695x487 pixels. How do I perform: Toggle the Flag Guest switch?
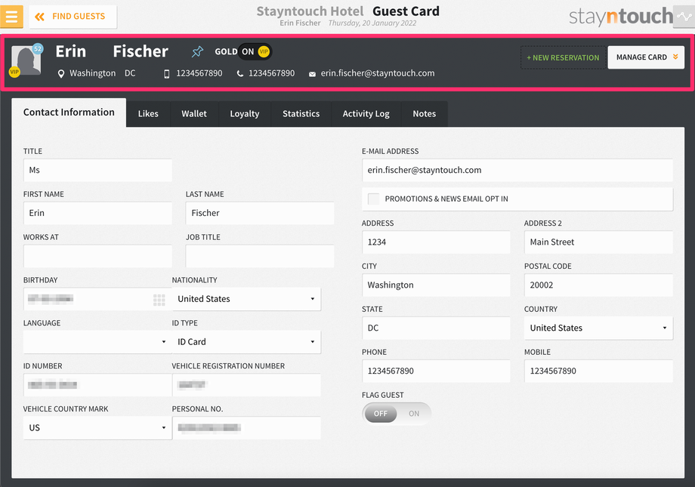pos(397,414)
